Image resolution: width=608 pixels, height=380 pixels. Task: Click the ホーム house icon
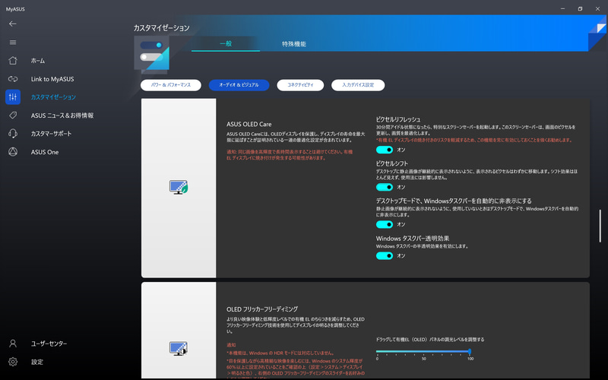click(x=13, y=61)
